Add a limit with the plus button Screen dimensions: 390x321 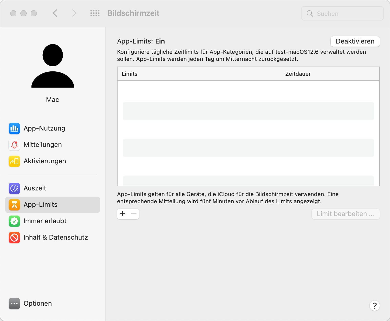[x=122, y=214]
